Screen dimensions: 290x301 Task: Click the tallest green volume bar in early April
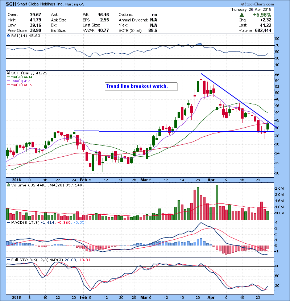pyautogui.click(x=217, y=202)
